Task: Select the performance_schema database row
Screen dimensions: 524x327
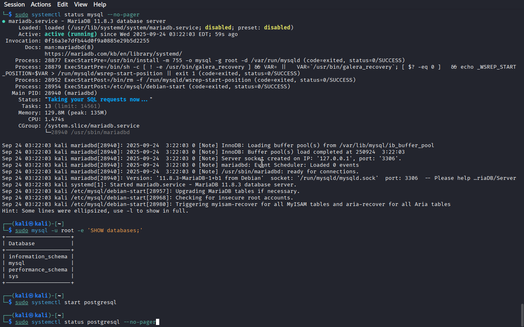Action: 38,270
